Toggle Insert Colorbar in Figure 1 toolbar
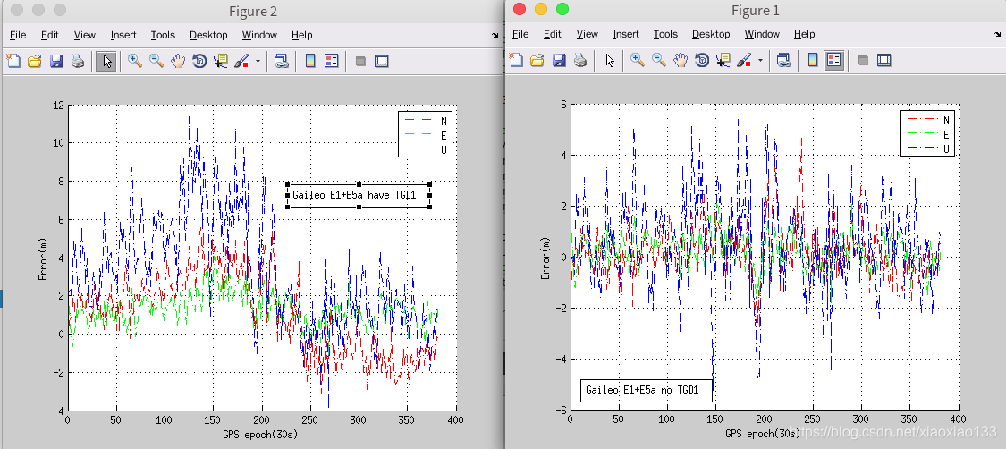 pyautogui.click(x=813, y=60)
